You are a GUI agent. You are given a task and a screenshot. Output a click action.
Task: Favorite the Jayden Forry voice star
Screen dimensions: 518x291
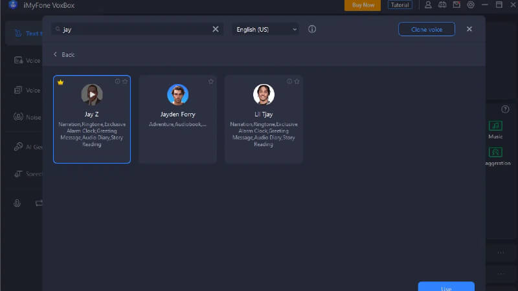(211, 81)
